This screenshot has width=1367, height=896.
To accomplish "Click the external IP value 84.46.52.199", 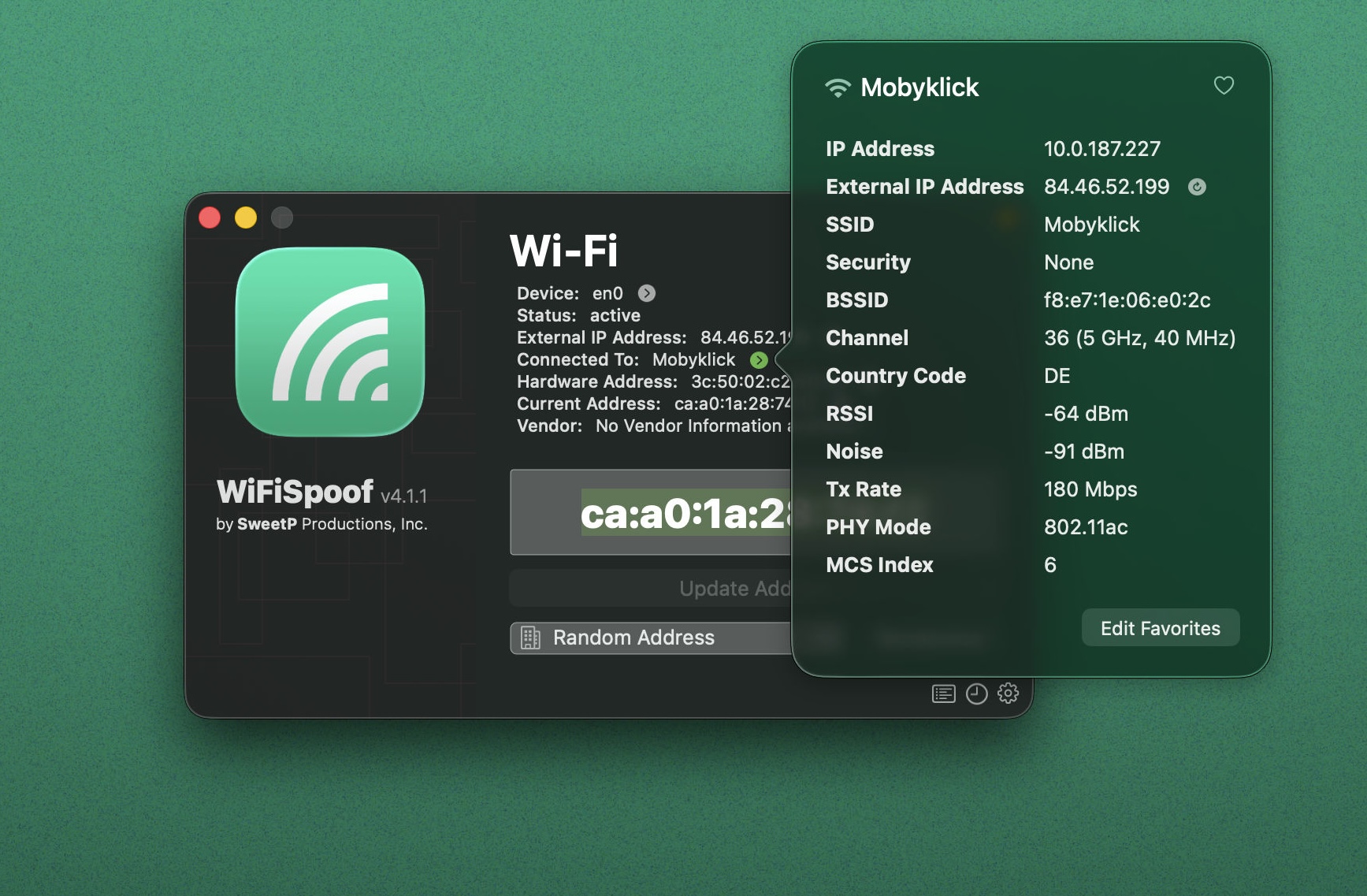I will [1106, 187].
